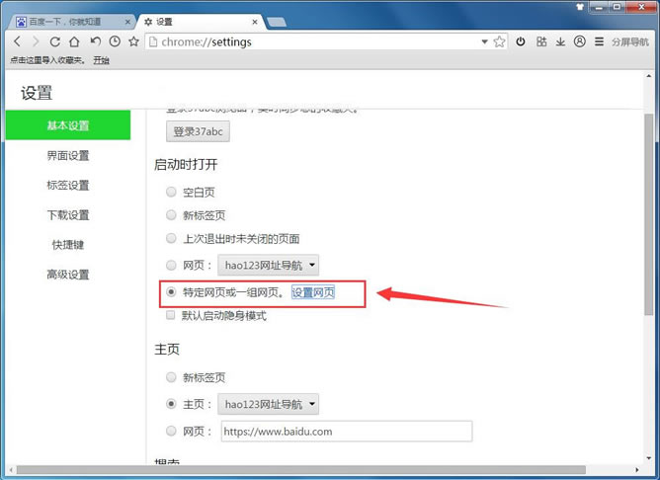Click the undo closed tab icon
660x480 pixels.
click(x=95, y=41)
